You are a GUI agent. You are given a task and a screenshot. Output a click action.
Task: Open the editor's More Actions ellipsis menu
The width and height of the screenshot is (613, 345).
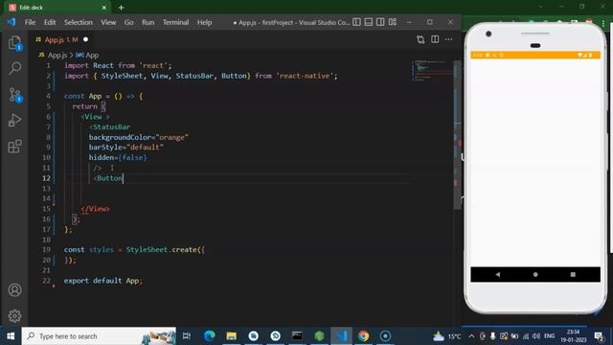449,39
